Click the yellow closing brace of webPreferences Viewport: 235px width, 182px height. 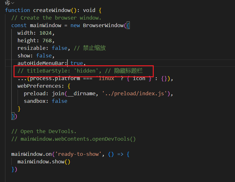19,109
